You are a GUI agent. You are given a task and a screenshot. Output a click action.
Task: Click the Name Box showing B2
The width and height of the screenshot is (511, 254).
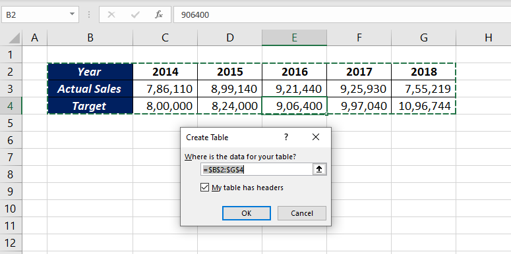(36, 15)
